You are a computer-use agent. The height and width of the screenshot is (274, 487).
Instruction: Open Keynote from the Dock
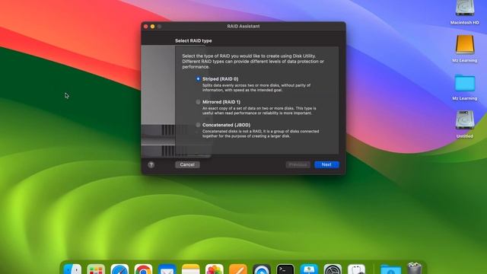click(309, 269)
